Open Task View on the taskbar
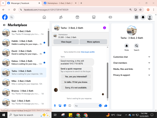The width and height of the screenshot is (157, 118). (x=55, y=115)
